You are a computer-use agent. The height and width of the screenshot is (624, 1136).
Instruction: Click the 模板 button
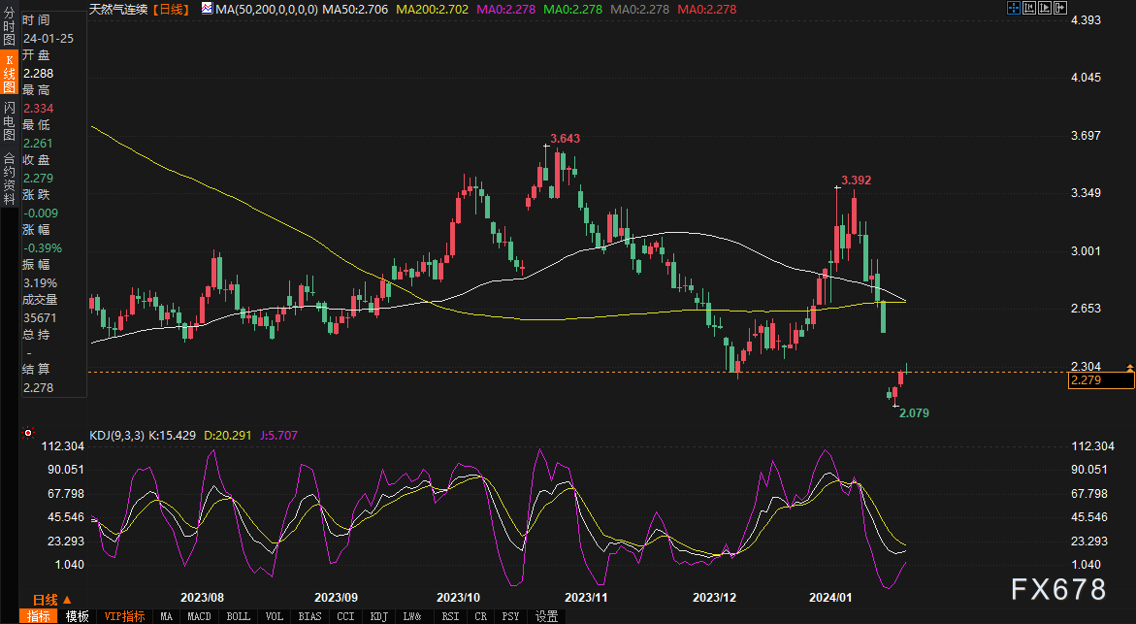(x=78, y=616)
